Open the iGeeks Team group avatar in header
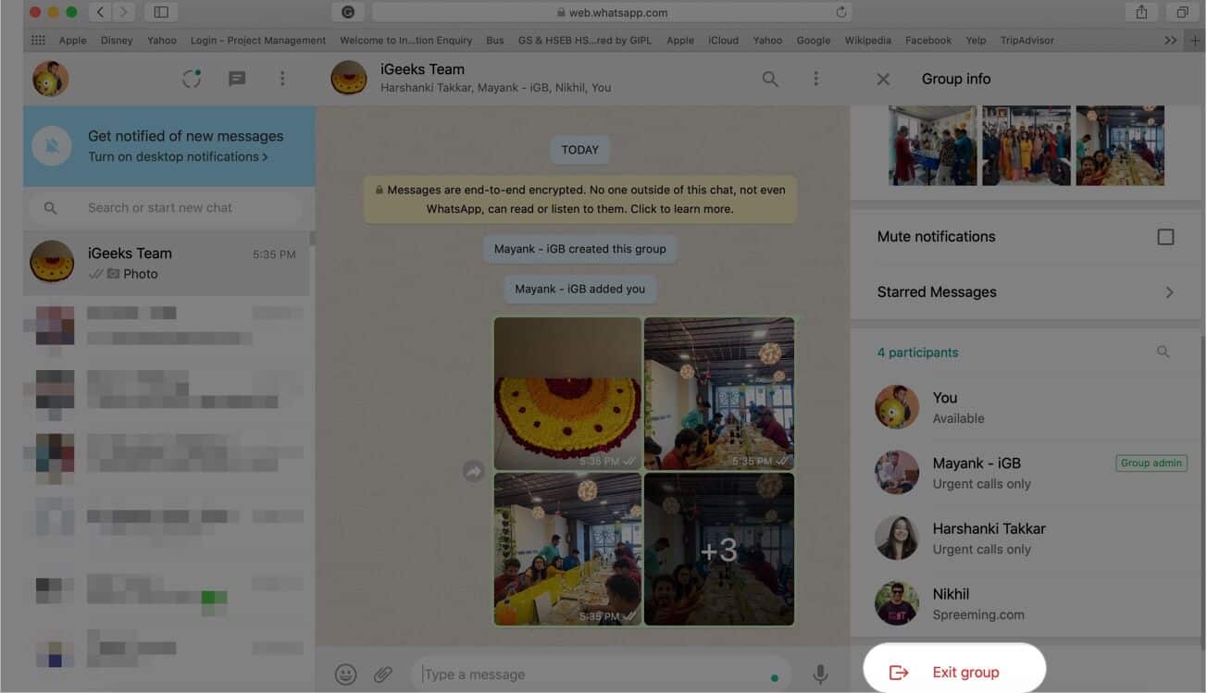 [x=349, y=79]
